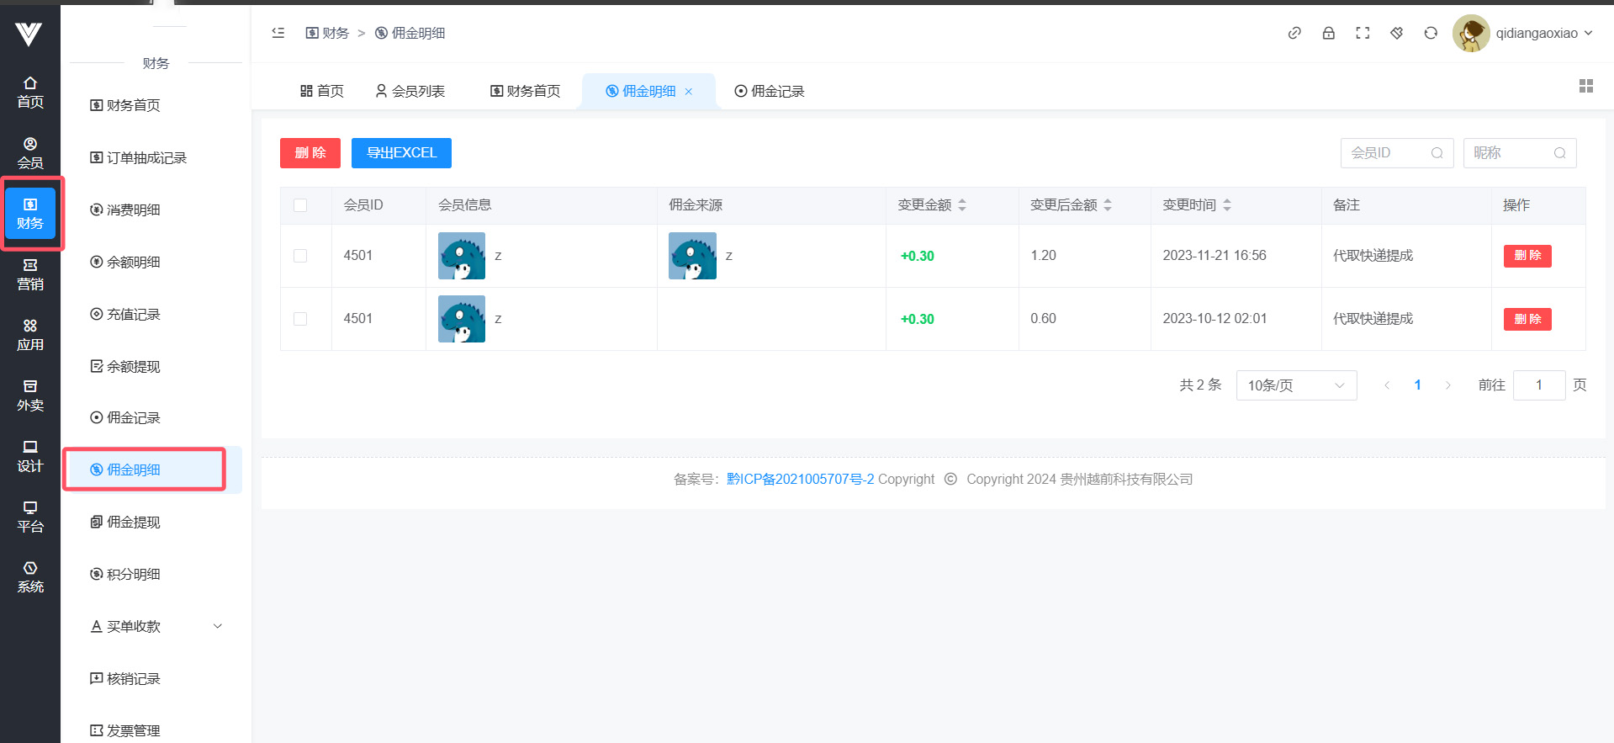This screenshot has height=743, width=1614.
Task: Select the checkbox for the 2023-10-12 row
Action: [x=300, y=319]
